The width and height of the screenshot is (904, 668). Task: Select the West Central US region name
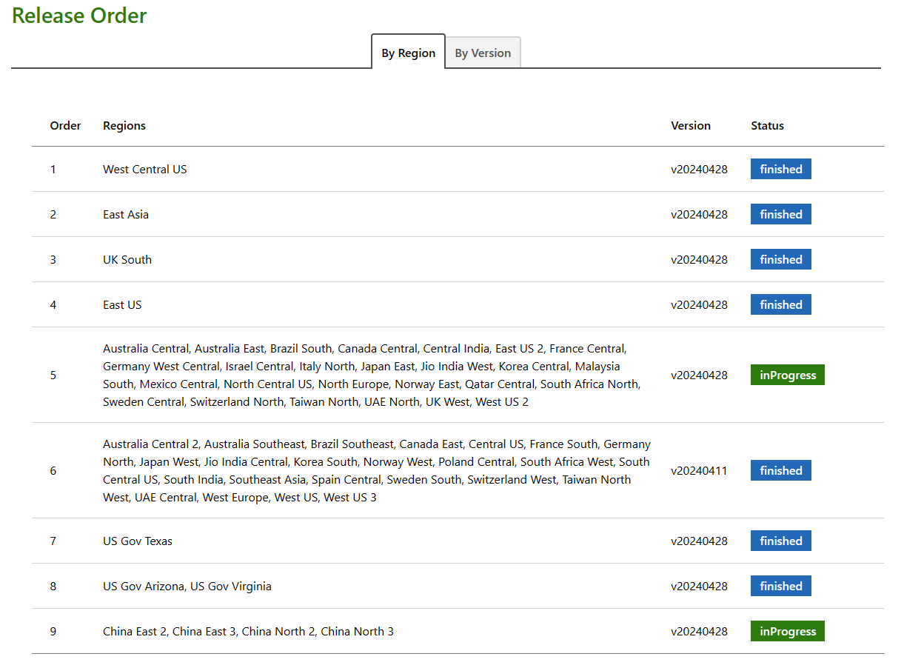click(x=145, y=169)
